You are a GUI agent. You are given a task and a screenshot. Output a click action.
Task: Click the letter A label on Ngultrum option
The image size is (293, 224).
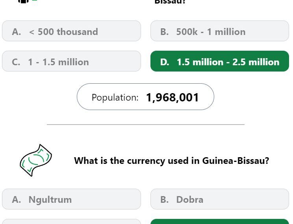pyautogui.click(x=16, y=200)
